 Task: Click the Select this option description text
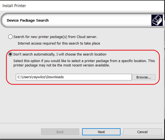pos(84,63)
